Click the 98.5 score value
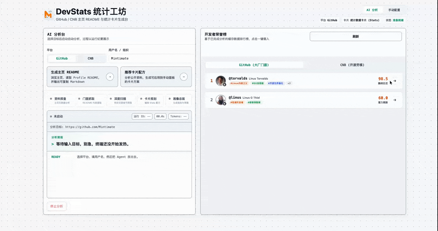438x231 pixels. click(x=383, y=79)
